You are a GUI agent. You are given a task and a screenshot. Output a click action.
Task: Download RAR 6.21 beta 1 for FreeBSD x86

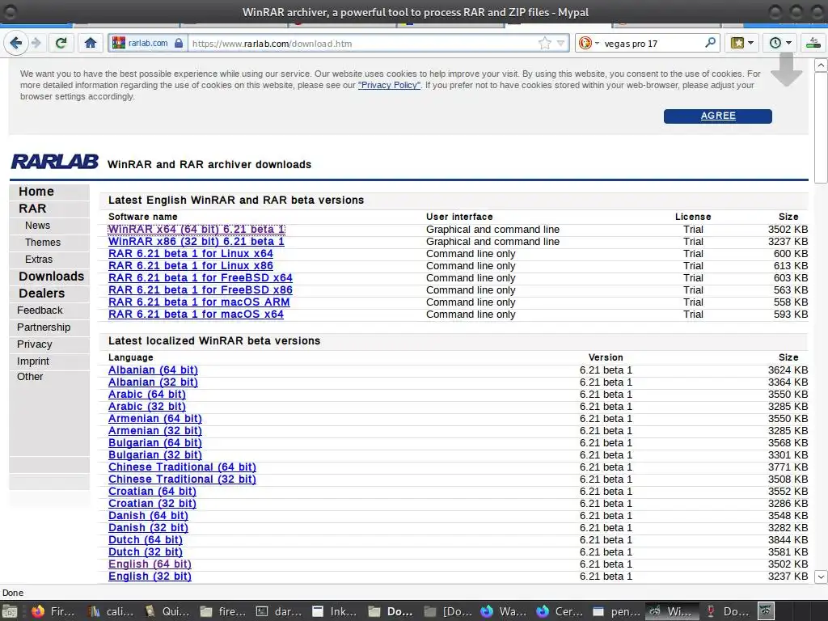pyautogui.click(x=201, y=290)
